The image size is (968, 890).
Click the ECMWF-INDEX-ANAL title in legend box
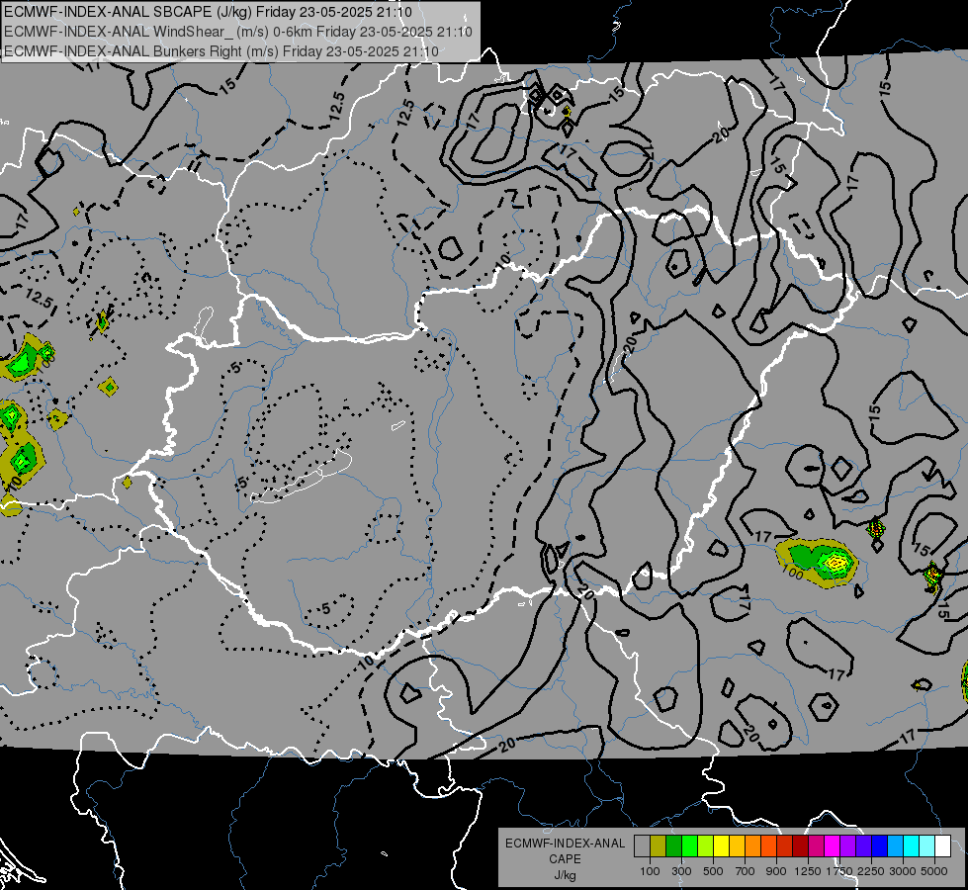pos(565,844)
